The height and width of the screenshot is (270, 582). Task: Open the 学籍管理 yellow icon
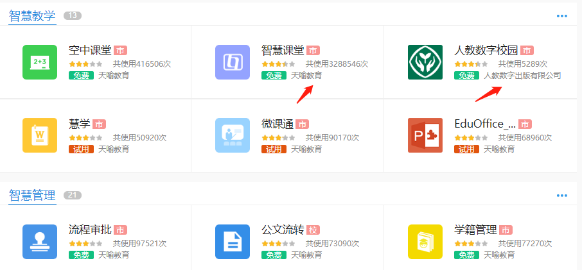coord(425,242)
